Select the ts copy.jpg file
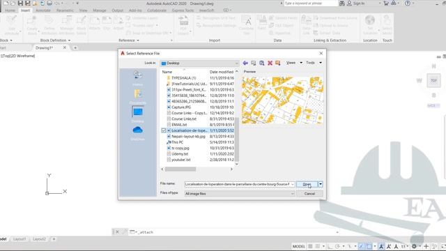Image resolution: width=446 pixels, height=251 pixels. (x=180, y=148)
